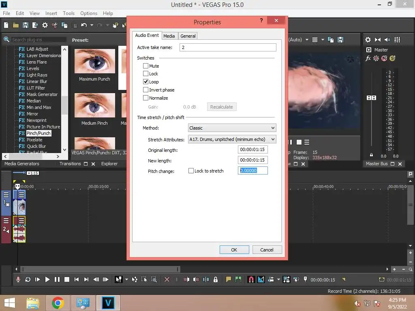Enable the Mute switch checkbox
The height and width of the screenshot is (311, 415).
145,66
